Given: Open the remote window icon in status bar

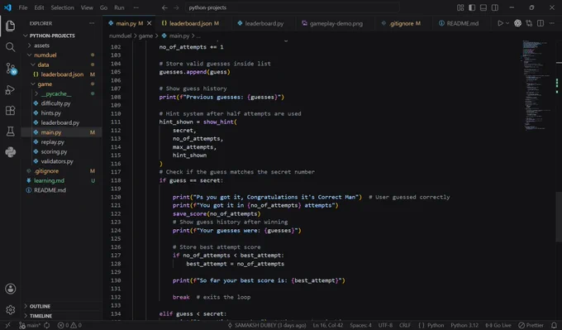Looking at the screenshot, I should point(8,325).
